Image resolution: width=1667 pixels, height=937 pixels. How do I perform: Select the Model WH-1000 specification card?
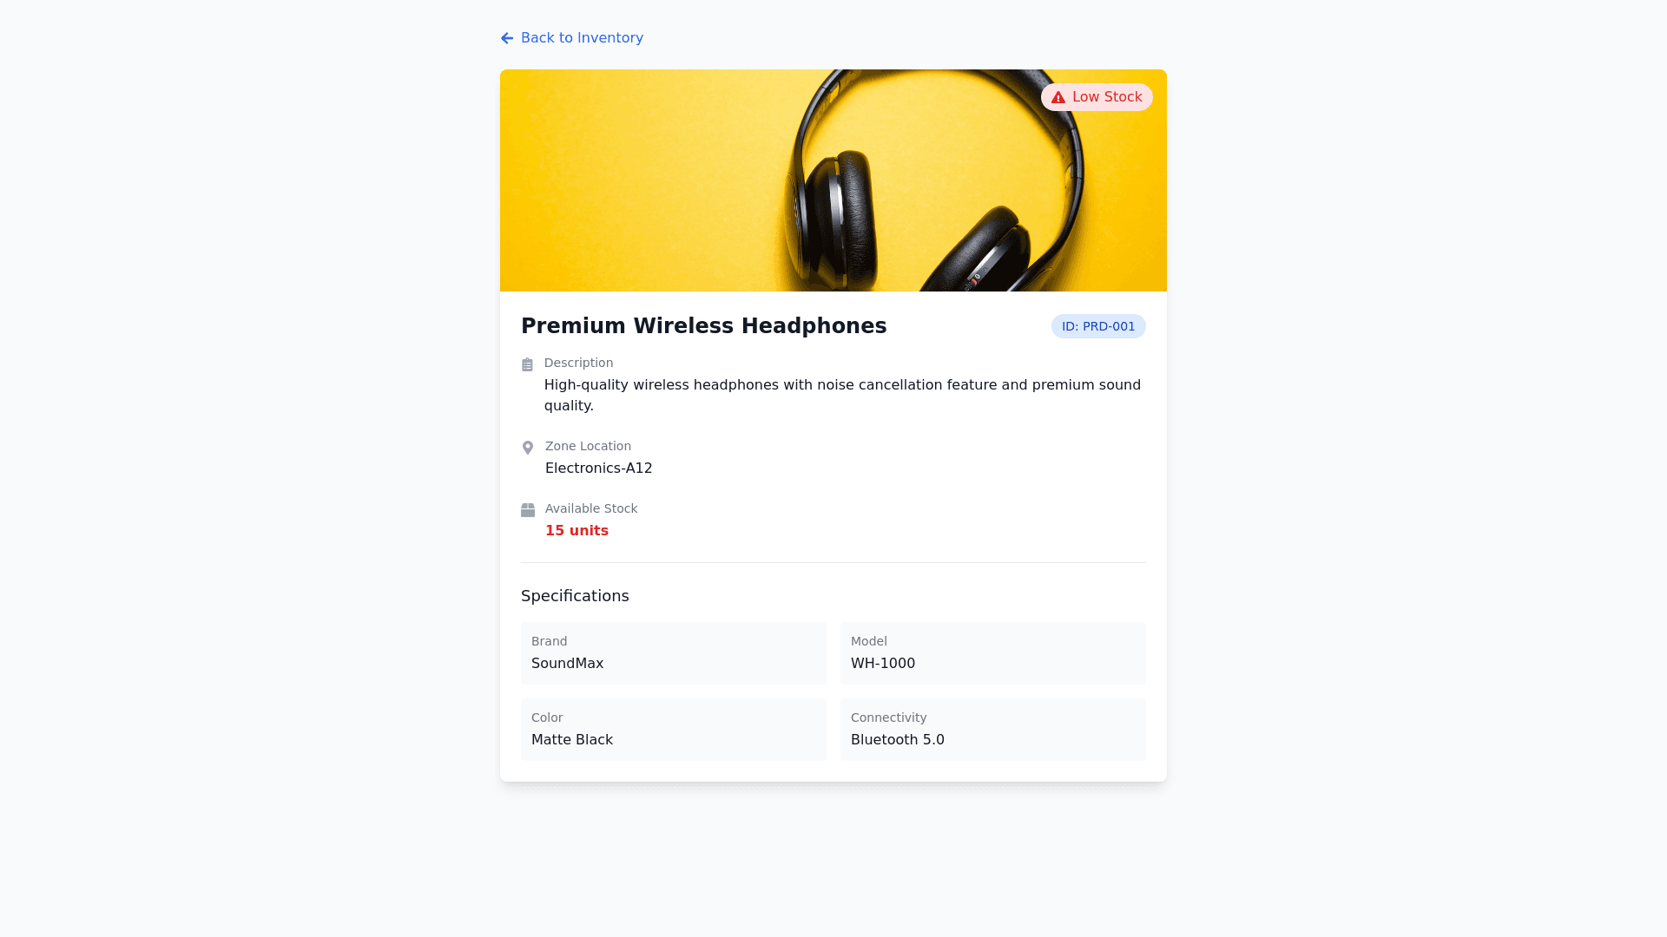tap(993, 653)
